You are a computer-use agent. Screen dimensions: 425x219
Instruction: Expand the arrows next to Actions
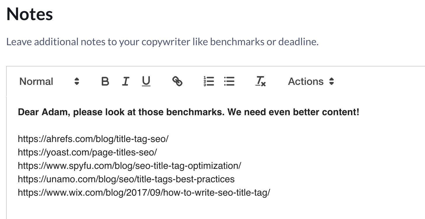click(332, 81)
